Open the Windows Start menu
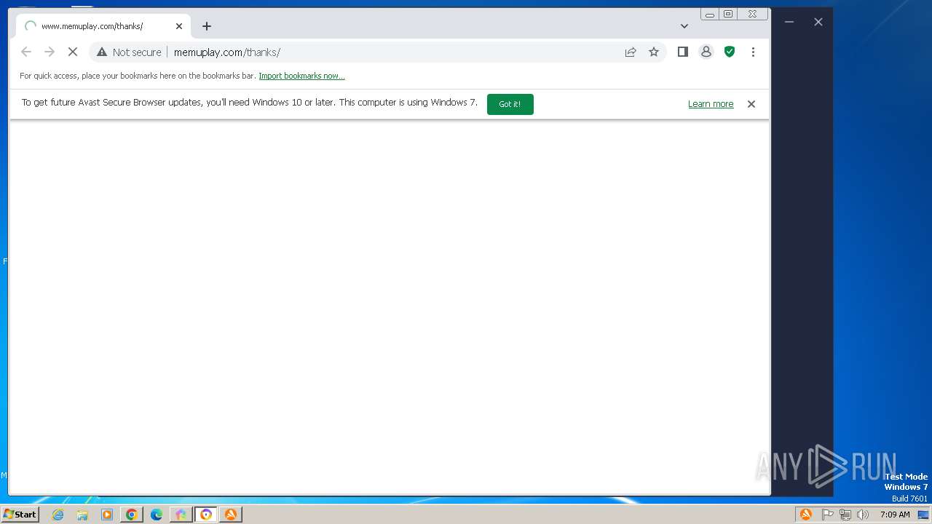Image resolution: width=932 pixels, height=524 pixels. [x=20, y=515]
